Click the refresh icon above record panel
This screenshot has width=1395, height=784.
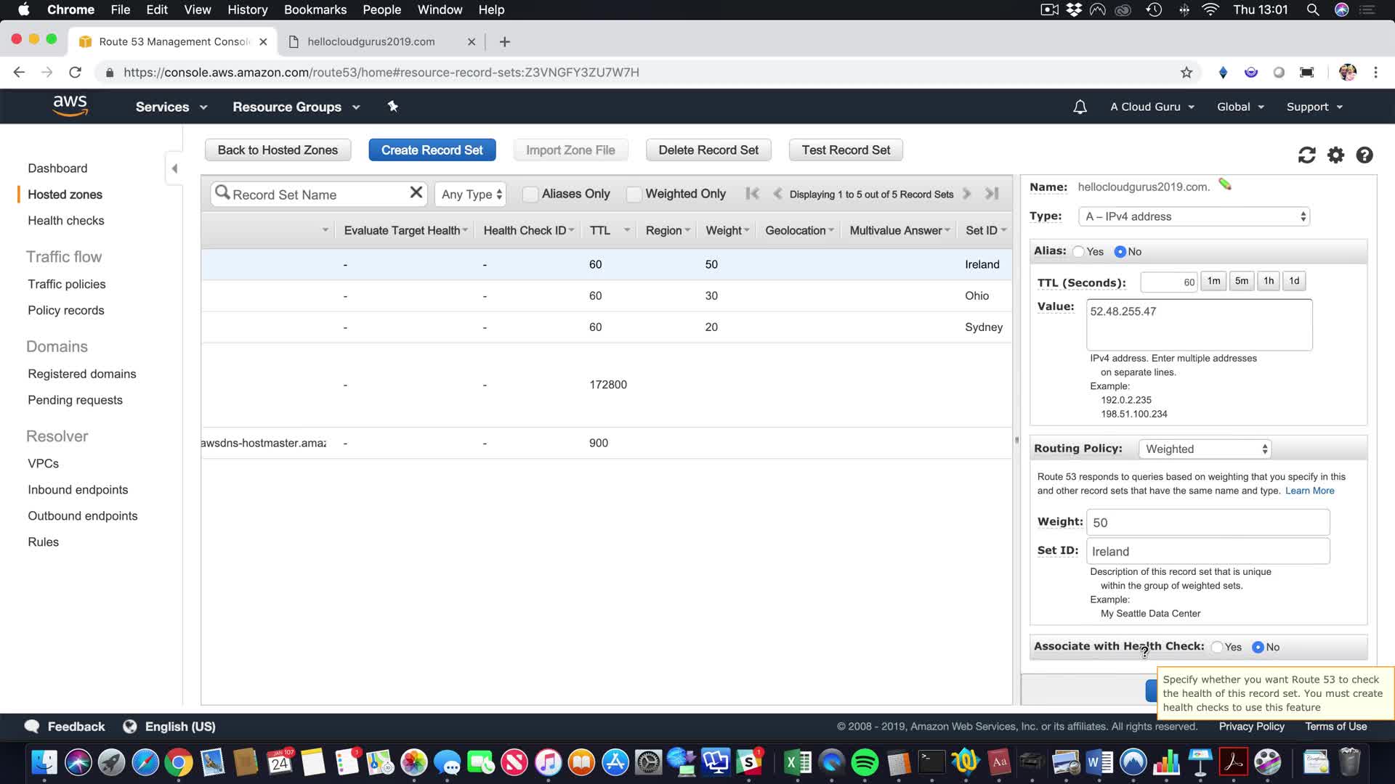1306,155
